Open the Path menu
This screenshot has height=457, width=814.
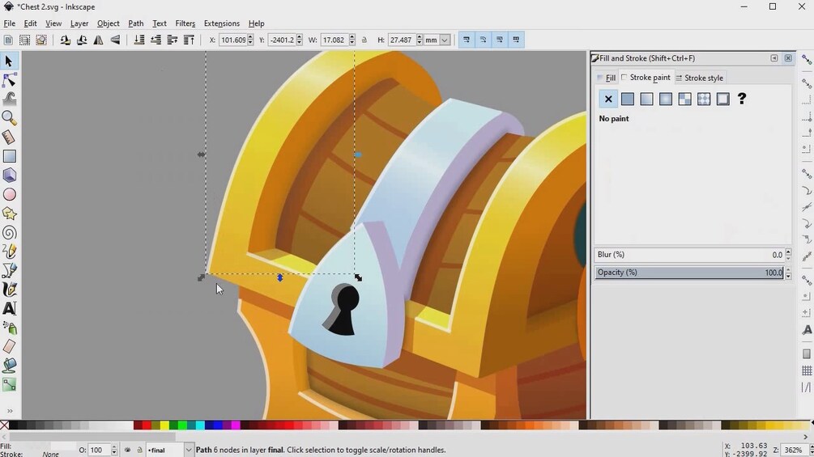tap(135, 23)
